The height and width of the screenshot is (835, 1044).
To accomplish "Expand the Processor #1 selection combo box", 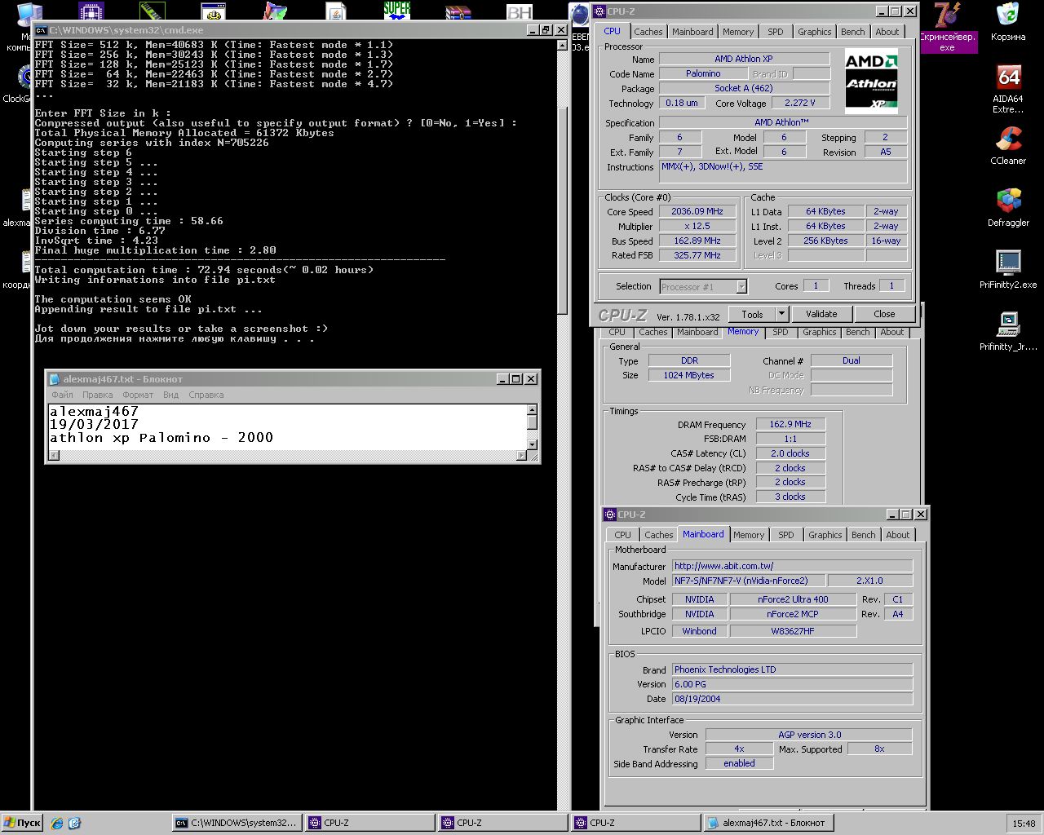I will click(x=741, y=286).
